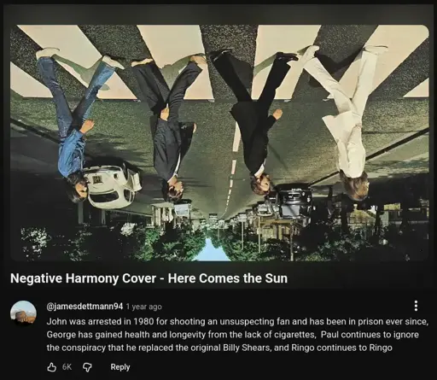
Task: Click the Negative Harmony Cover video title
Action: coord(149,278)
